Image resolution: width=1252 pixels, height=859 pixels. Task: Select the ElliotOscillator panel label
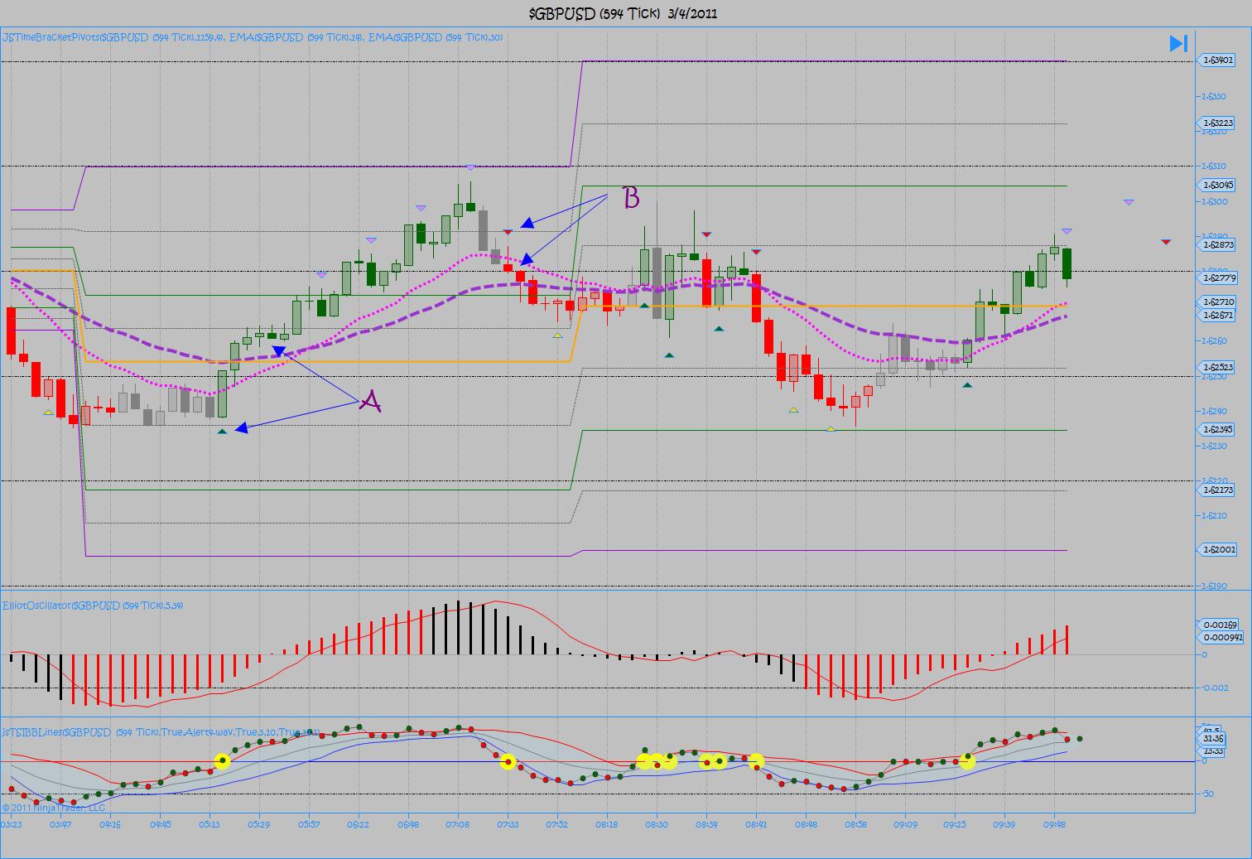tap(93, 606)
